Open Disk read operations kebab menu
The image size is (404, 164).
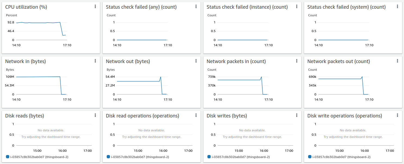click(196, 115)
